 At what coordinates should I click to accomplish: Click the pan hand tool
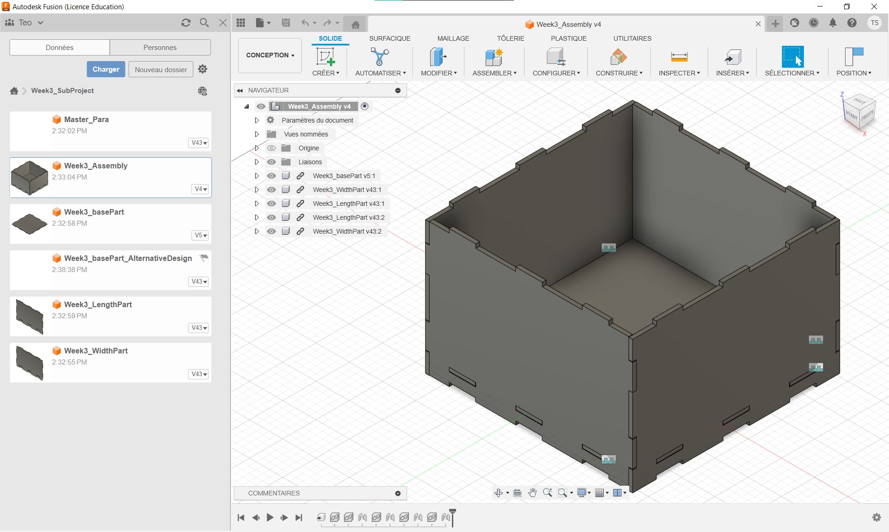point(532,493)
